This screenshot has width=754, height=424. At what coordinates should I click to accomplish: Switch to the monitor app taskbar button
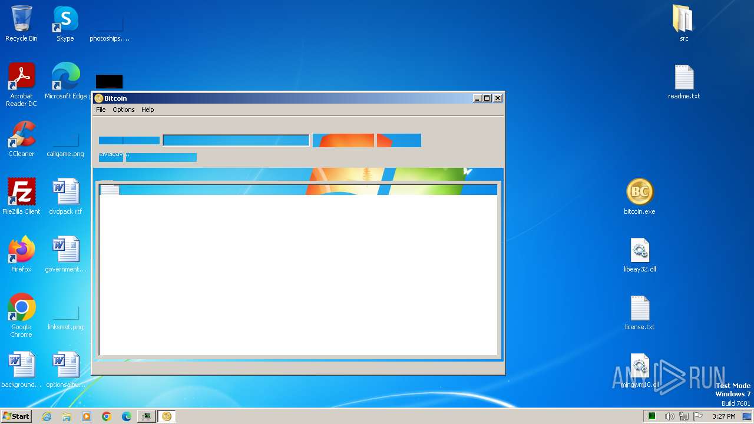[147, 416]
